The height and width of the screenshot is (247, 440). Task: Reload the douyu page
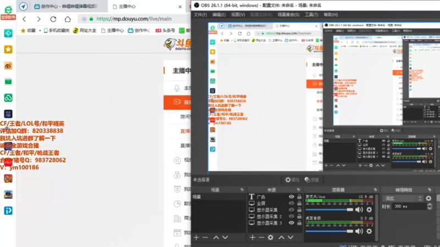click(x=53, y=19)
